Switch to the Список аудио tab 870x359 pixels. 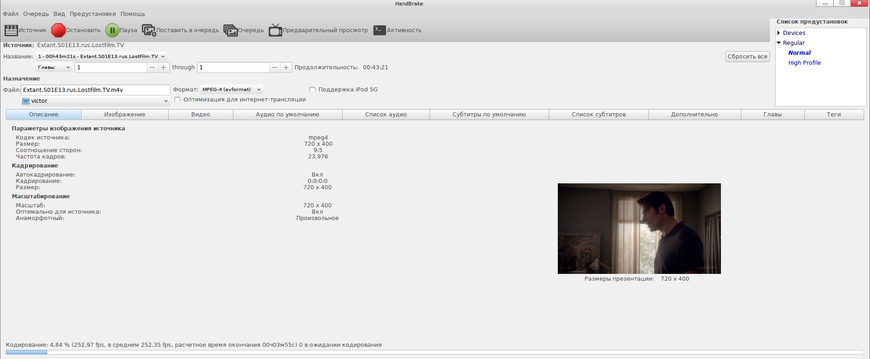click(386, 115)
